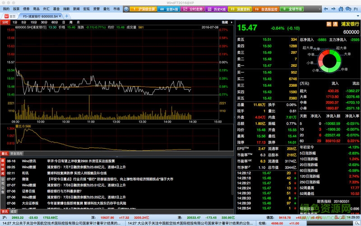Select the 5分 chart period

click(24, 22)
